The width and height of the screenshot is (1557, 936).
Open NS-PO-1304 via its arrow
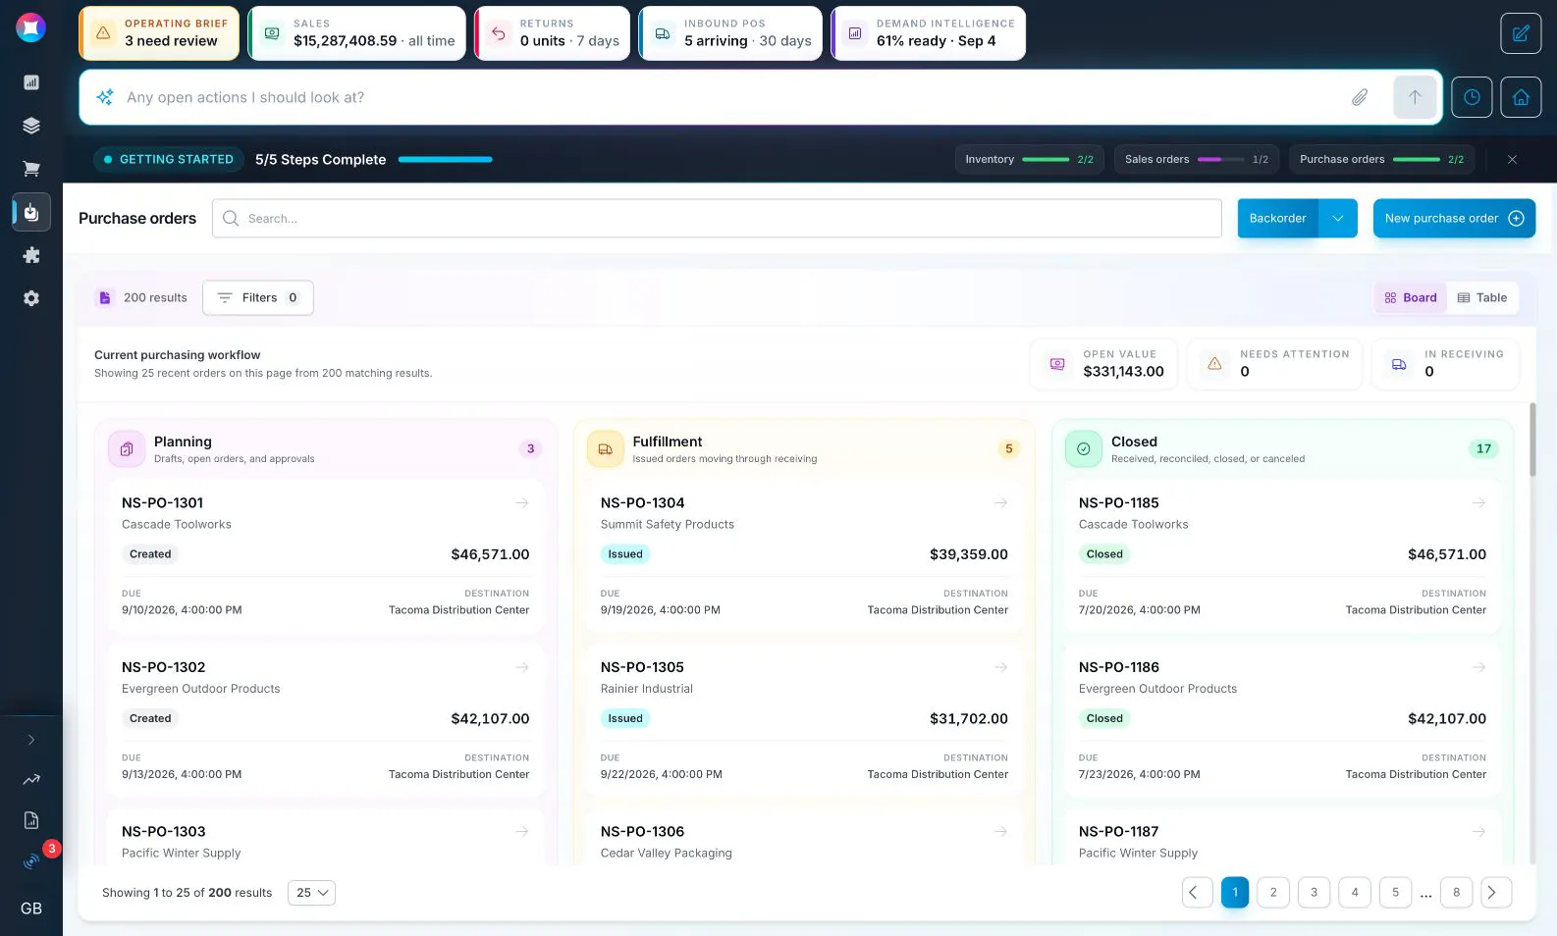pos(1000,502)
